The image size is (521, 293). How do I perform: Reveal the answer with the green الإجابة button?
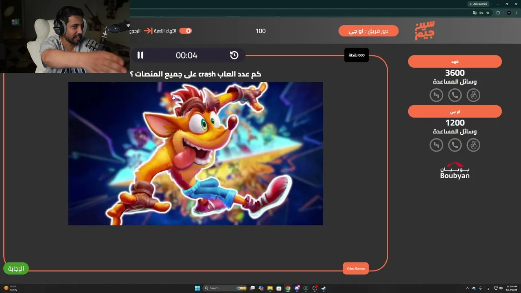coord(16,269)
